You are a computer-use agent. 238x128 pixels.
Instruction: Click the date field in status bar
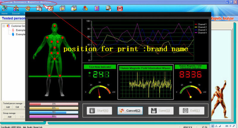point(187,127)
